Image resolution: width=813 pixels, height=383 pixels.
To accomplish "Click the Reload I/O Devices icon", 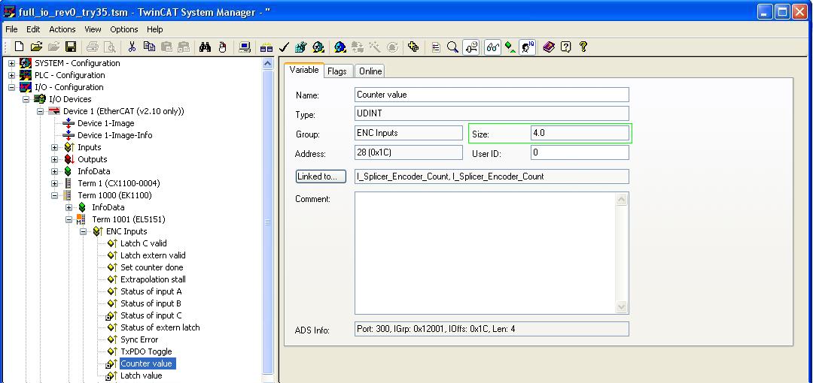I will click(358, 47).
